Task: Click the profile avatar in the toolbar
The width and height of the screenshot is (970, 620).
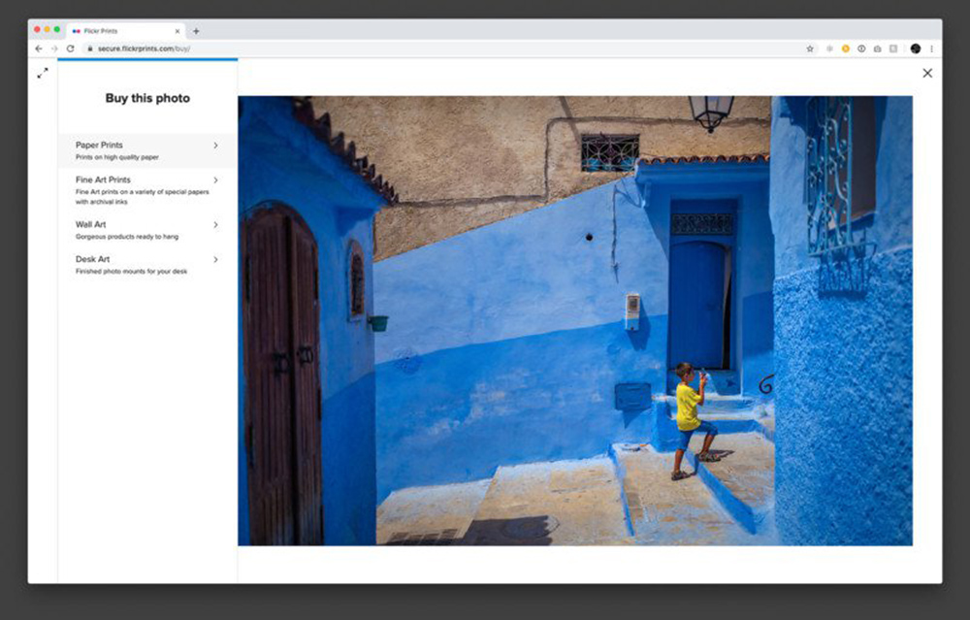Action: (916, 49)
